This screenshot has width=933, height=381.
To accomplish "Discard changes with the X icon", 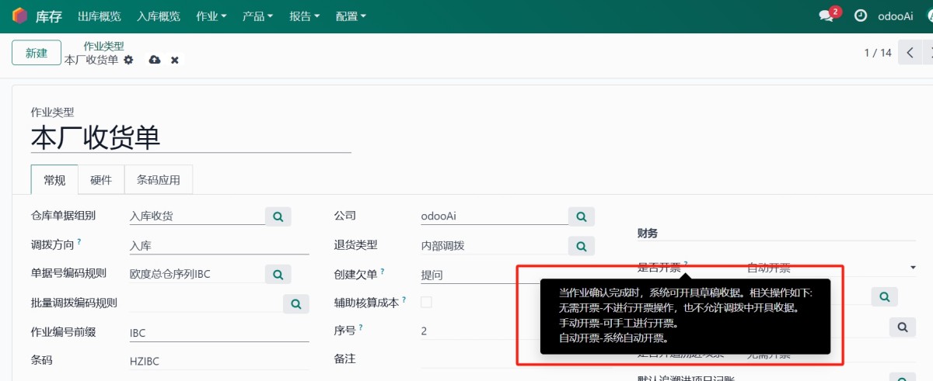I will click(175, 60).
